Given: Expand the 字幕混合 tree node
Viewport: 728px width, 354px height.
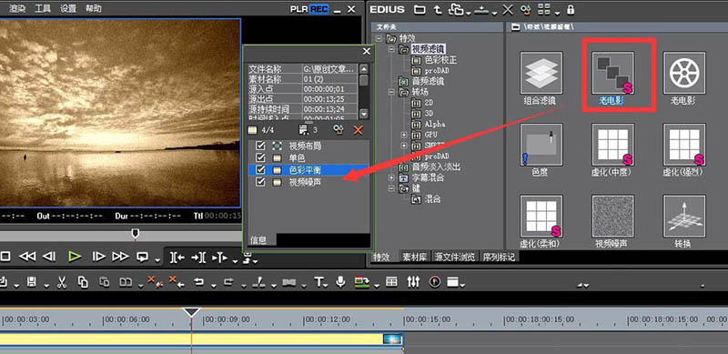Looking at the screenshot, I should pyautogui.click(x=391, y=177).
